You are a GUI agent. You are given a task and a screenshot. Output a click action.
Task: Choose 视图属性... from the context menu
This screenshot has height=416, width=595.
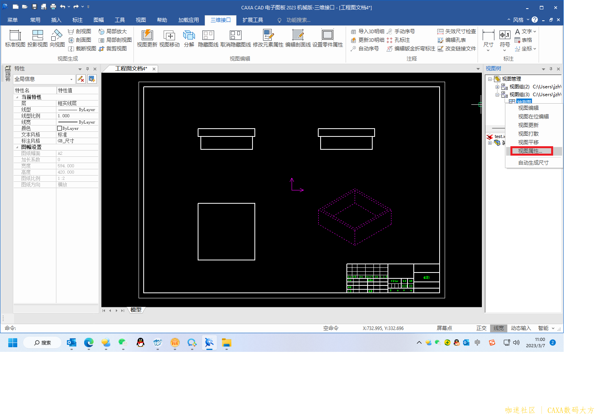(530, 151)
